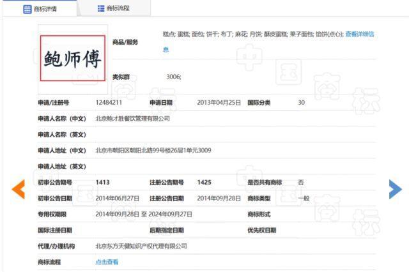Viewport: 409px width, 272px height.
Task: Select preliminary announcement date 2014年06月27日
Action: pos(118,199)
